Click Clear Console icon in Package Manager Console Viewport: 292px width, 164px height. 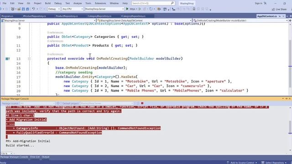[138, 103]
